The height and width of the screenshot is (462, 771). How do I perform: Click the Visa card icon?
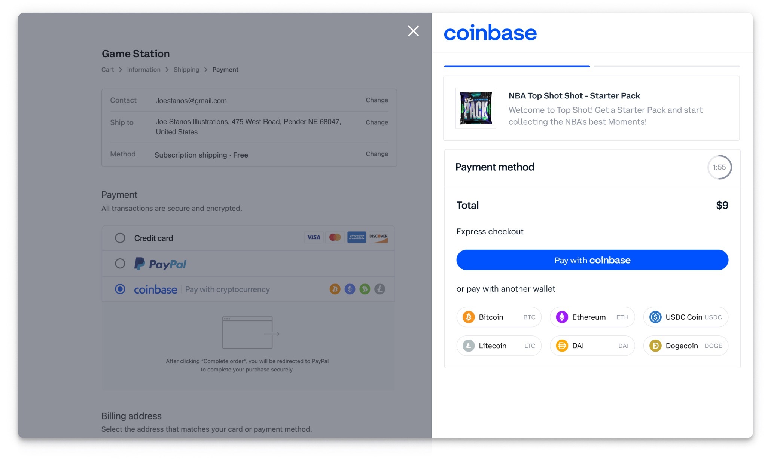(x=314, y=237)
